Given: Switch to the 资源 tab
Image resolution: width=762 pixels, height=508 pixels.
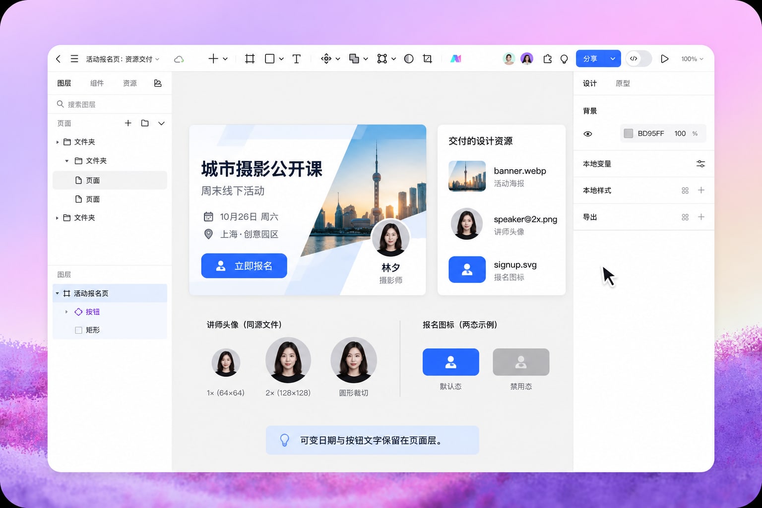Looking at the screenshot, I should tap(130, 83).
